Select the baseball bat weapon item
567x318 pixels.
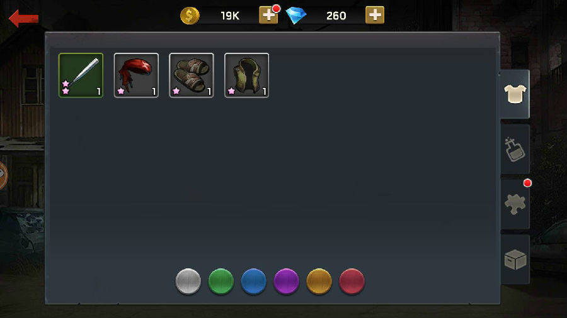point(81,75)
